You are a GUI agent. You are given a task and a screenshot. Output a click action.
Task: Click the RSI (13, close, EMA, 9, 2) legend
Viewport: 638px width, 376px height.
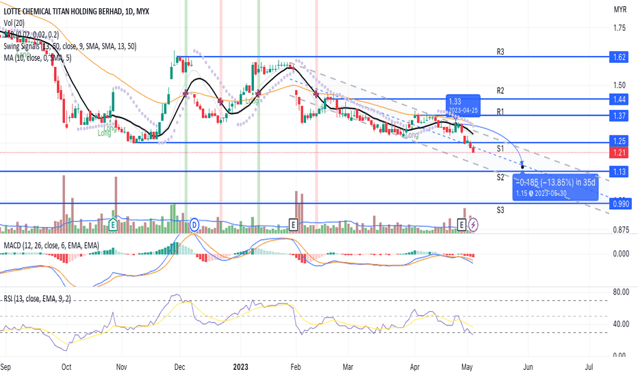click(x=37, y=299)
